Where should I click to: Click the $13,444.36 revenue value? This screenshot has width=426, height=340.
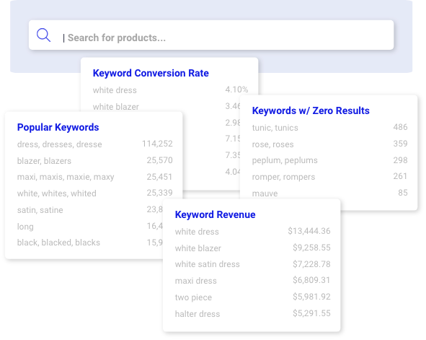tap(309, 231)
